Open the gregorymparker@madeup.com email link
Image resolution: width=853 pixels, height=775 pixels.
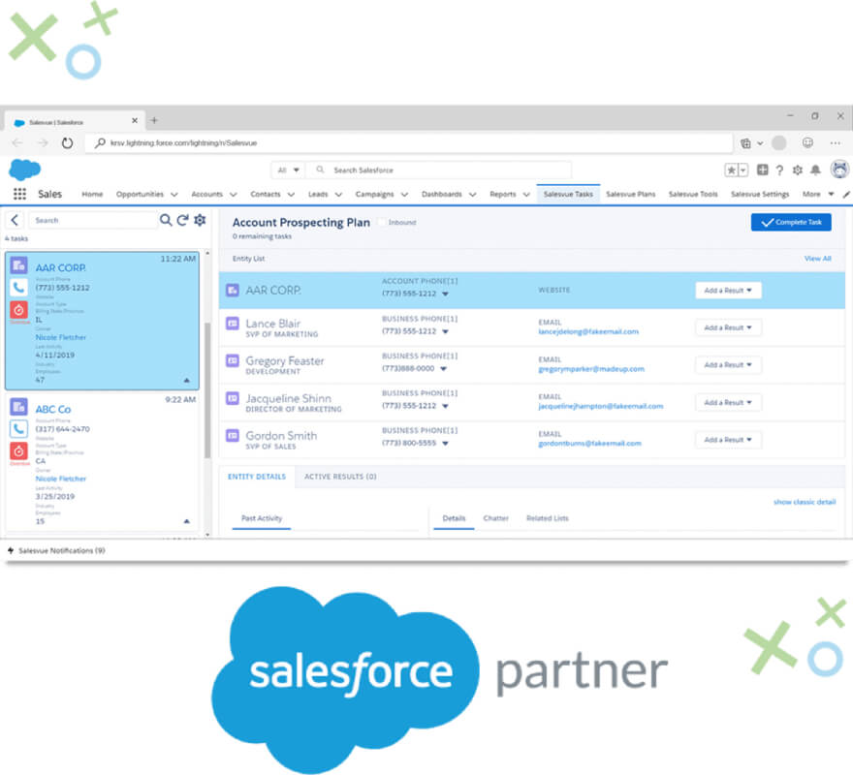pyautogui.click(x=591, y=369)
